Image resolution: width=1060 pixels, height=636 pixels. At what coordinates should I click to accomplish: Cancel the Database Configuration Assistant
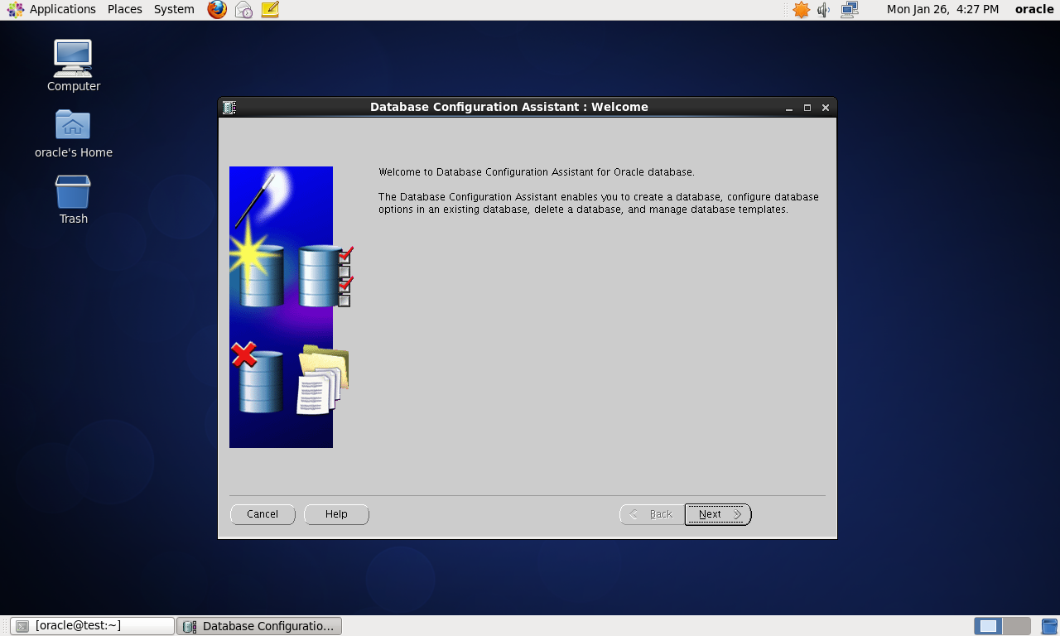click(x=263, y=514)
